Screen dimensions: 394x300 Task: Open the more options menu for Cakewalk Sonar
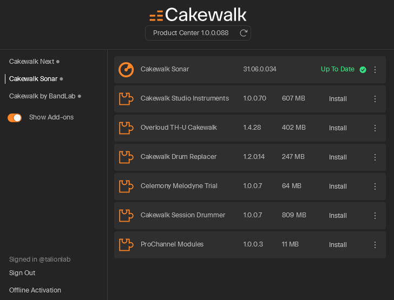coord(375,70)
